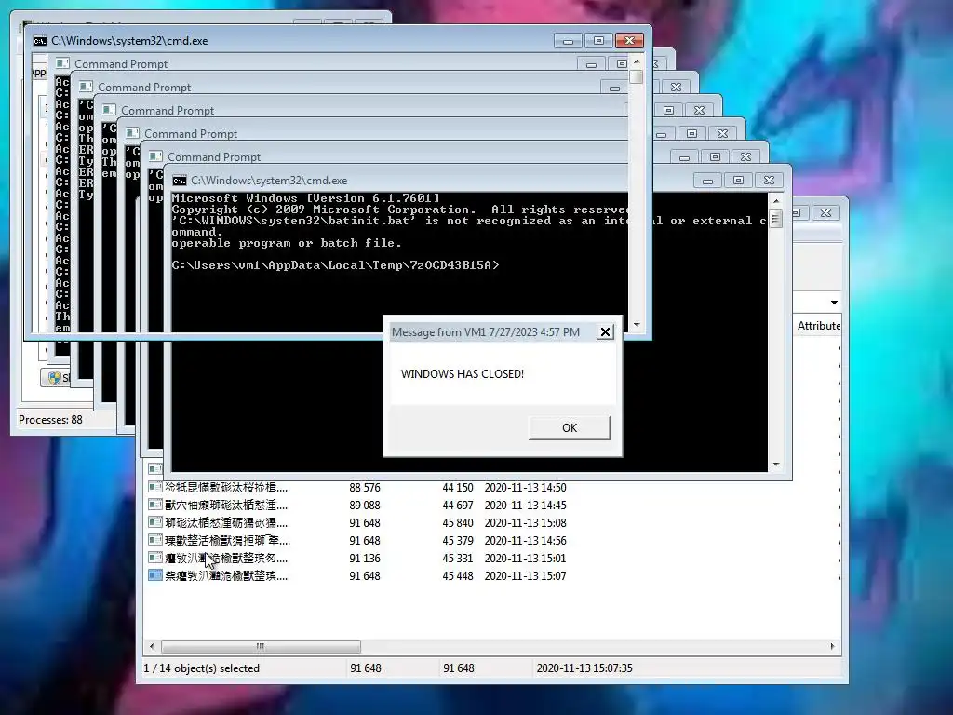953x715 pixels.
Task: Click the file list horizontal scrollbar right arrow
Action: coord(833,646)
